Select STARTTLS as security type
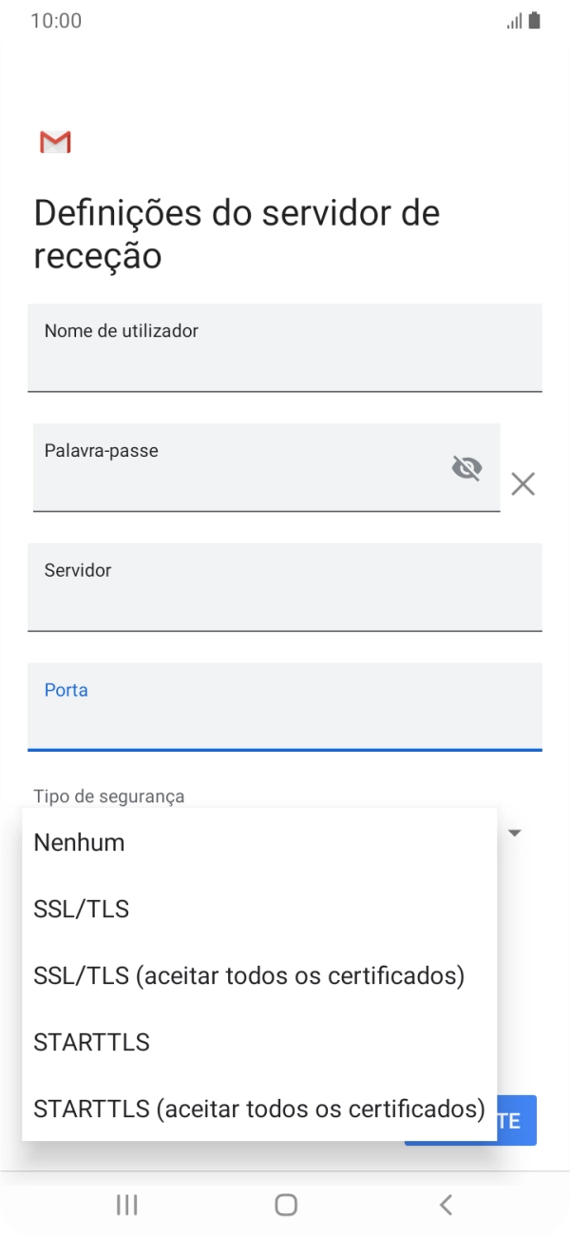Image resolution: width=570 pixels, height=1237 pixels. point(91,1042)
